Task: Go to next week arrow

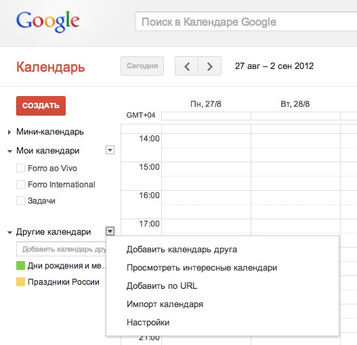Action: click(210, 66)
